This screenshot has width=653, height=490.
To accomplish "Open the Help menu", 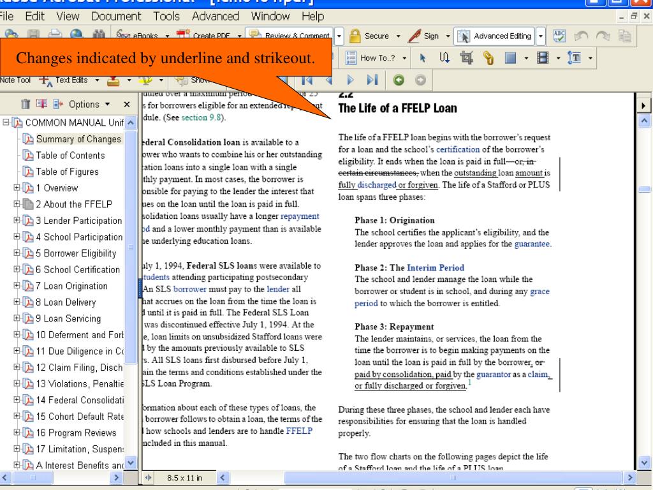I will click(312, 16).
